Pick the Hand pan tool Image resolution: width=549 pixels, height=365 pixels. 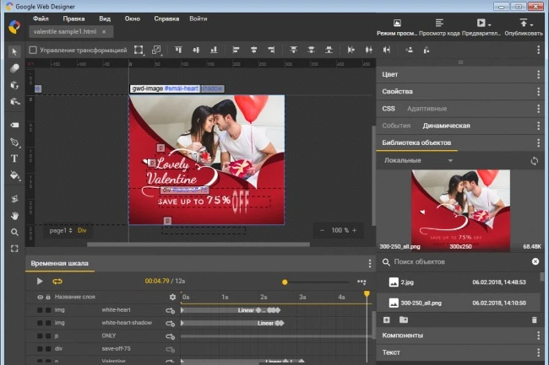pyautogui.click(x=14, y=214)
